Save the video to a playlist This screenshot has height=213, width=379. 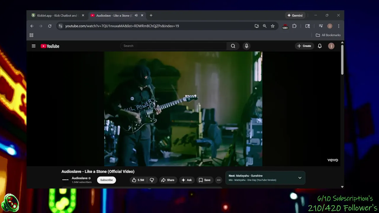pos(205,180)
